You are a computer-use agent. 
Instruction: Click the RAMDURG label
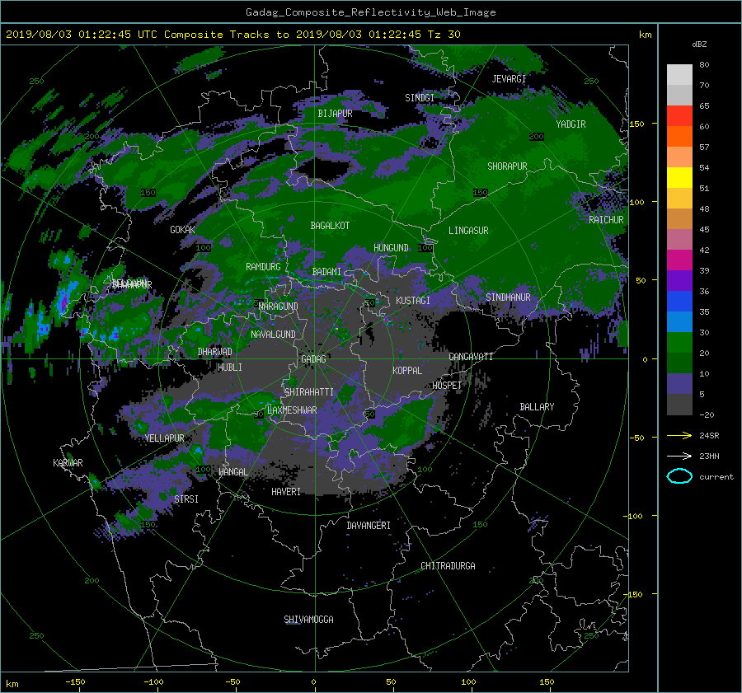(263, 267)
